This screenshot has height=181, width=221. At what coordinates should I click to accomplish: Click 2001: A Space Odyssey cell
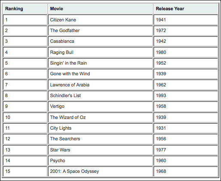point(100,171)
